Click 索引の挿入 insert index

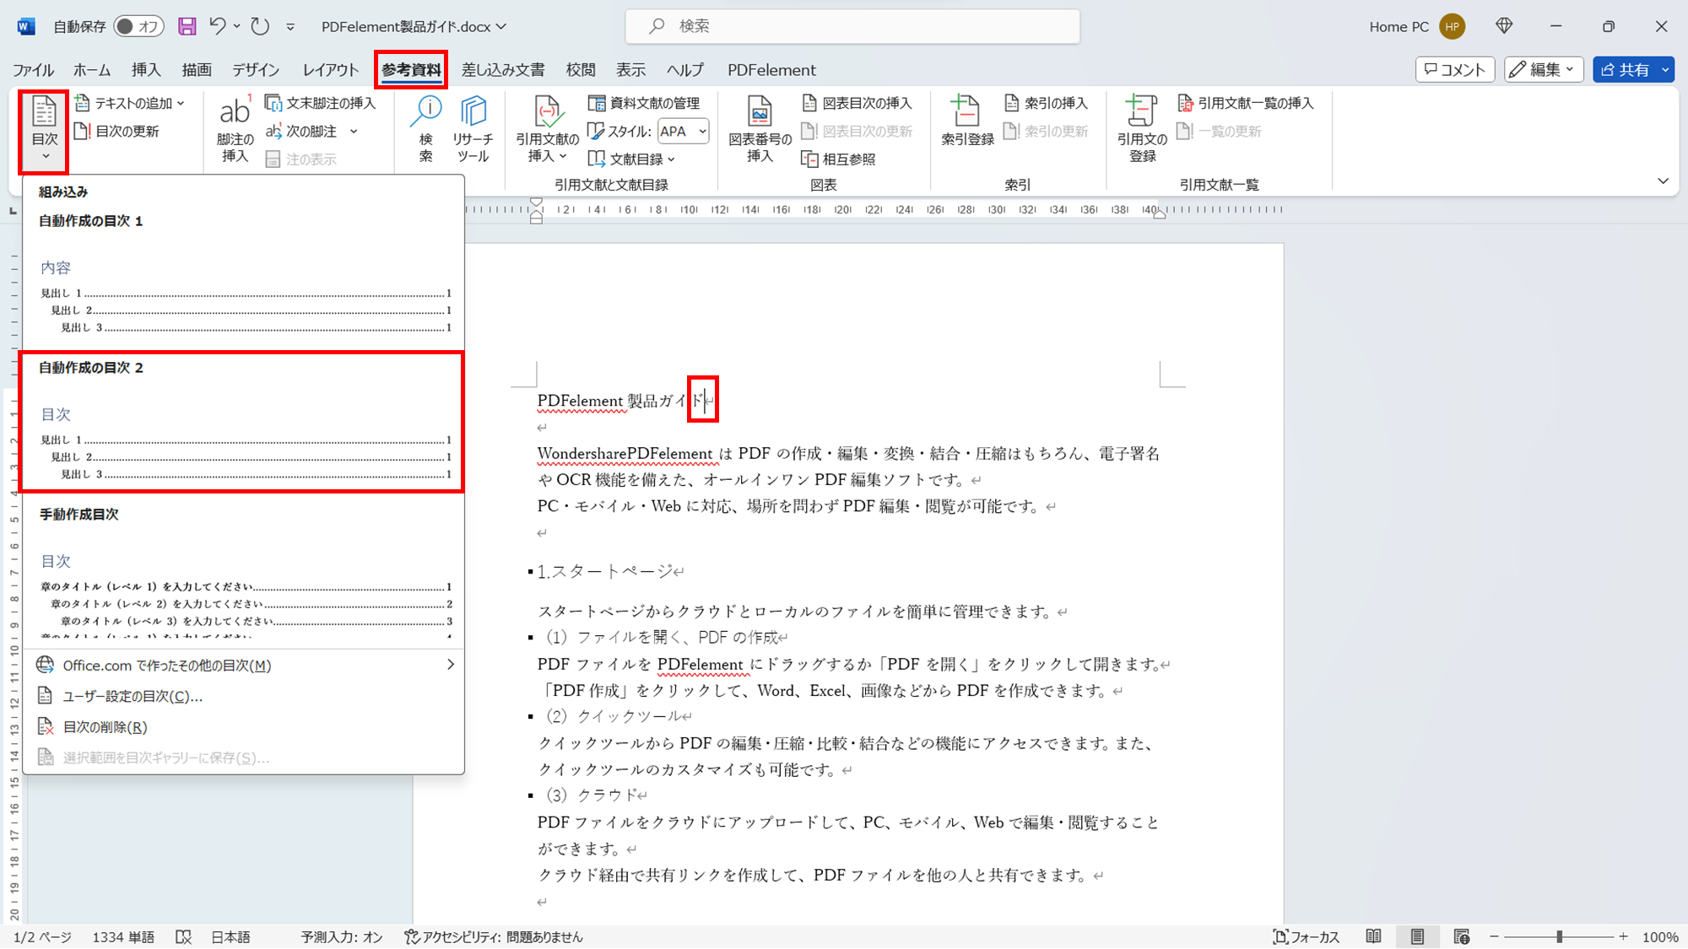tap(1046, 103)
